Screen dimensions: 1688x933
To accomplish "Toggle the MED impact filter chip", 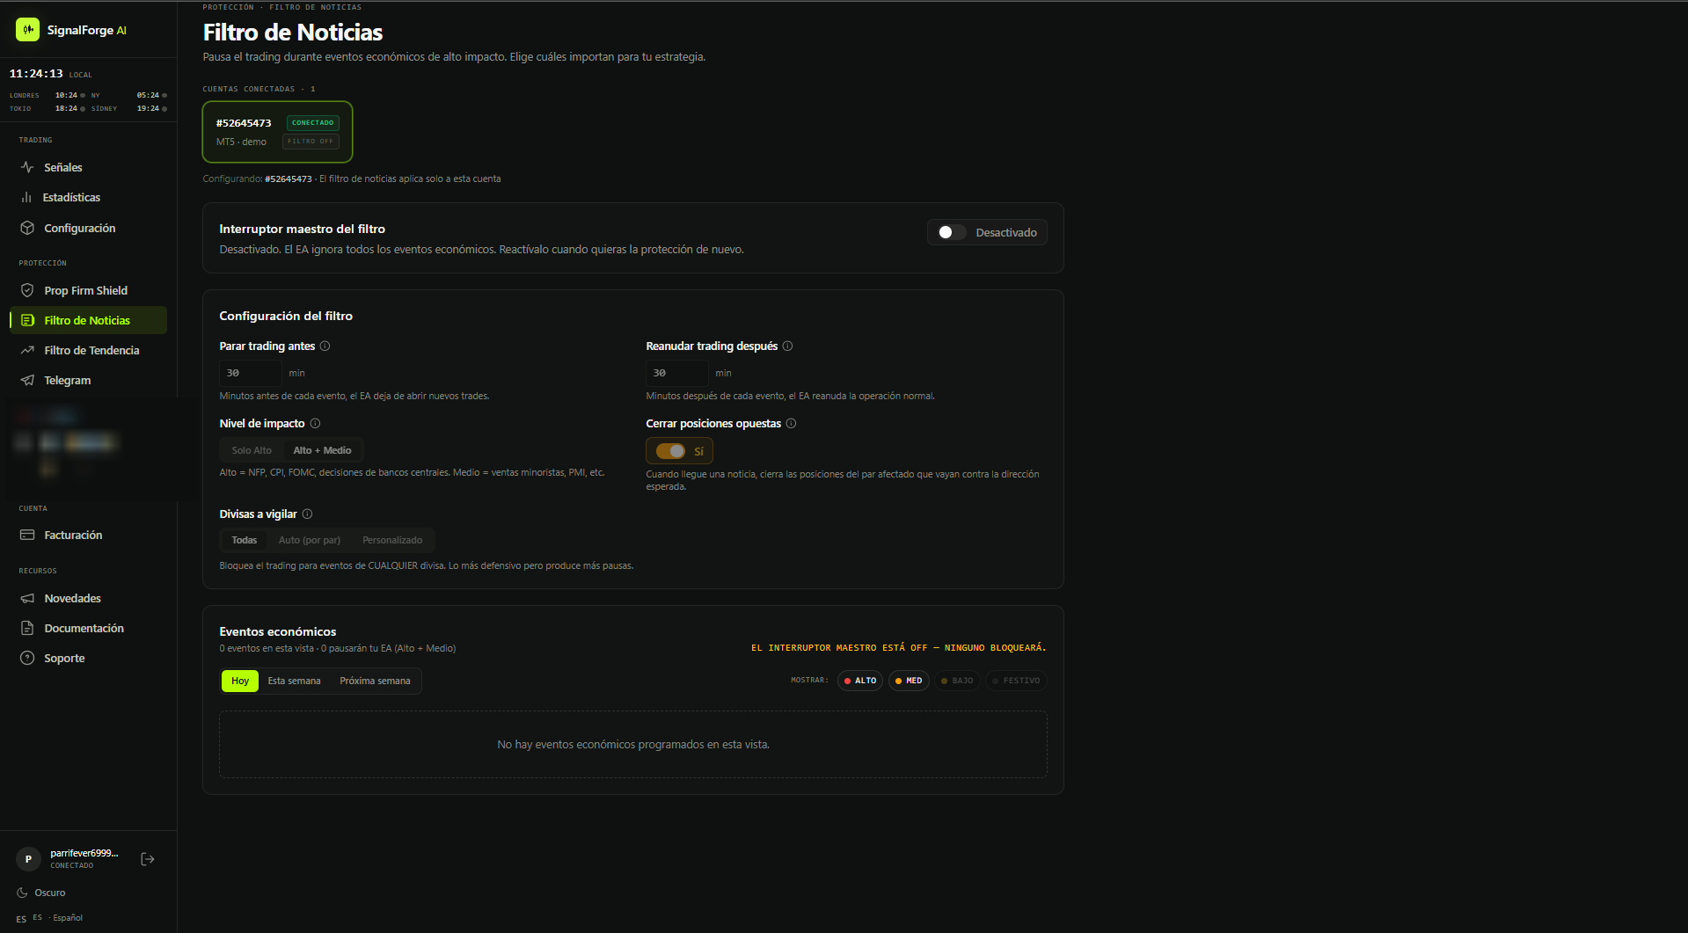I will click(909, 681).
